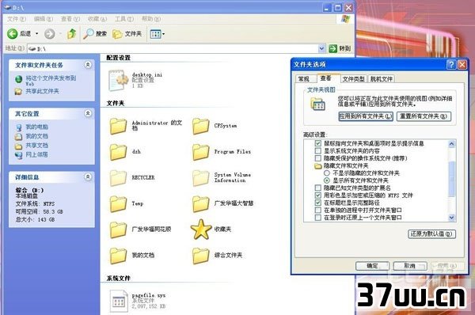Open the 工具 menu
Image resolution: width=475 pixels, height=315 pixels.
[124, 19]
